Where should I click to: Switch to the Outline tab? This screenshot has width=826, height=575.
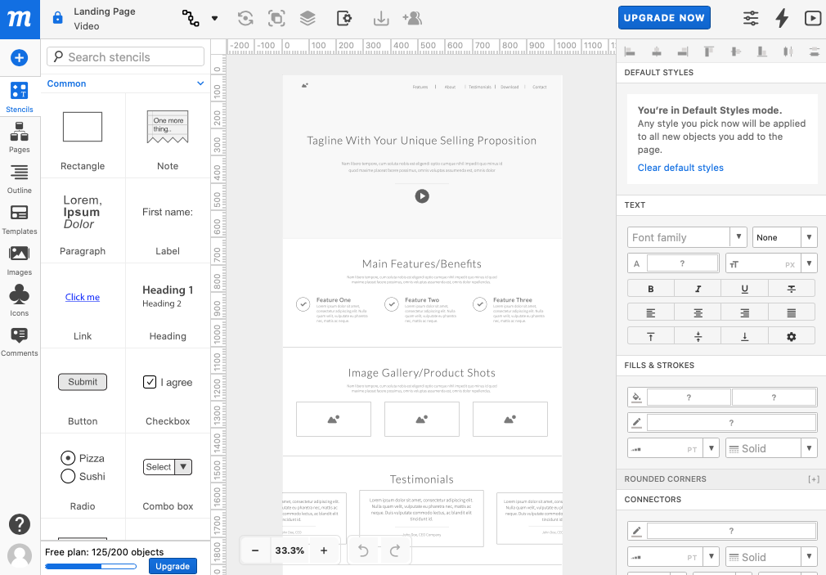(20, 178)
